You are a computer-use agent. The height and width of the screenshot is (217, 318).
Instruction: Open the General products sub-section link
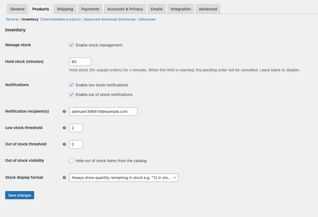coord(12,19)
